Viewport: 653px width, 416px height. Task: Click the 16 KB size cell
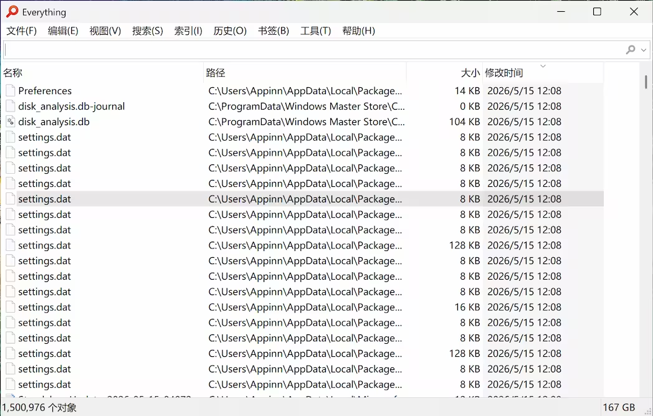click(467, 307)
